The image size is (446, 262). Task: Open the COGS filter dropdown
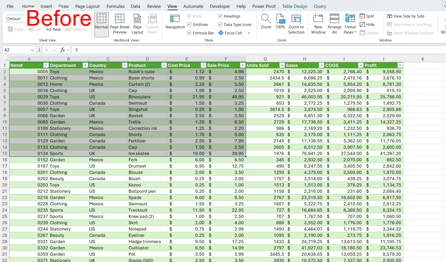(x=361, y=65)
